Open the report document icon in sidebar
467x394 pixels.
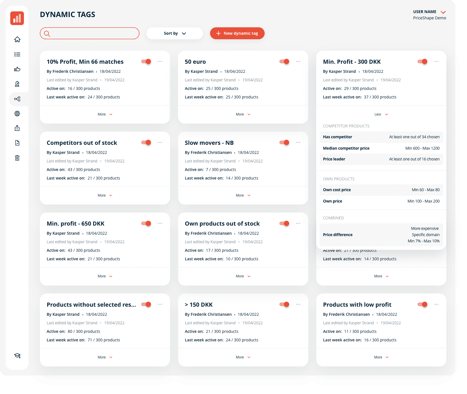point(17,143)
